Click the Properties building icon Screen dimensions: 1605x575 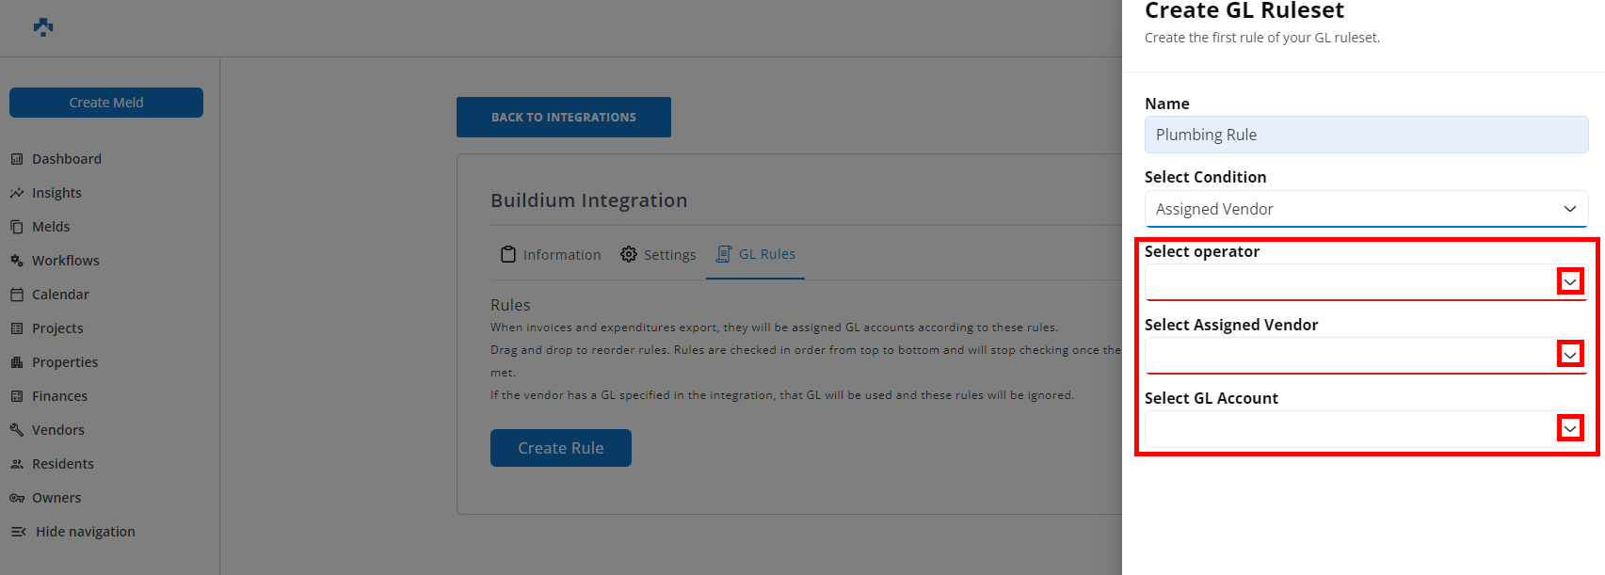coord(17,362)
